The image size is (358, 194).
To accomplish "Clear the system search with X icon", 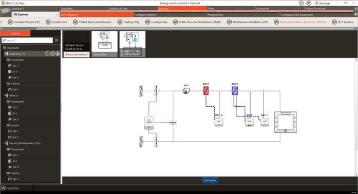I will [x=56, y=41].
